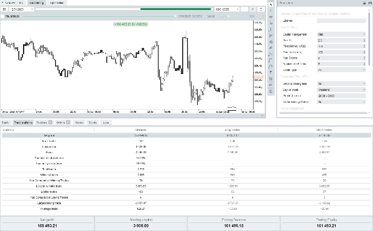Click the green backtest date range bar

176,9
